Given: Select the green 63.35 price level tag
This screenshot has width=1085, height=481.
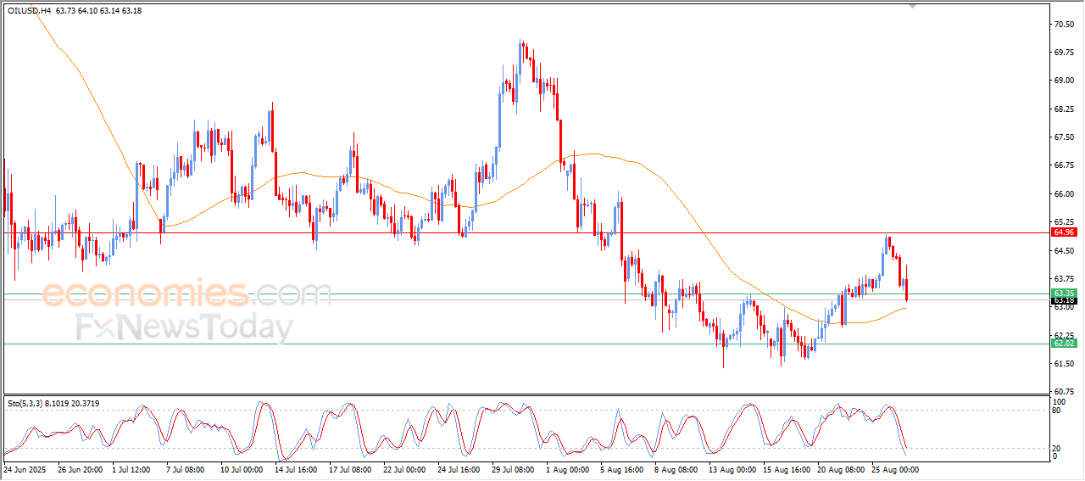Looking at the screenshot, I should (1064, 293).
